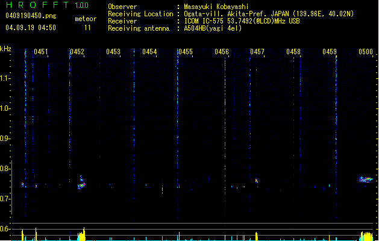The width and height of the screenshot is (379, 241).
Task: Click the 0453 time marker
Action: (x=113, y=52)
